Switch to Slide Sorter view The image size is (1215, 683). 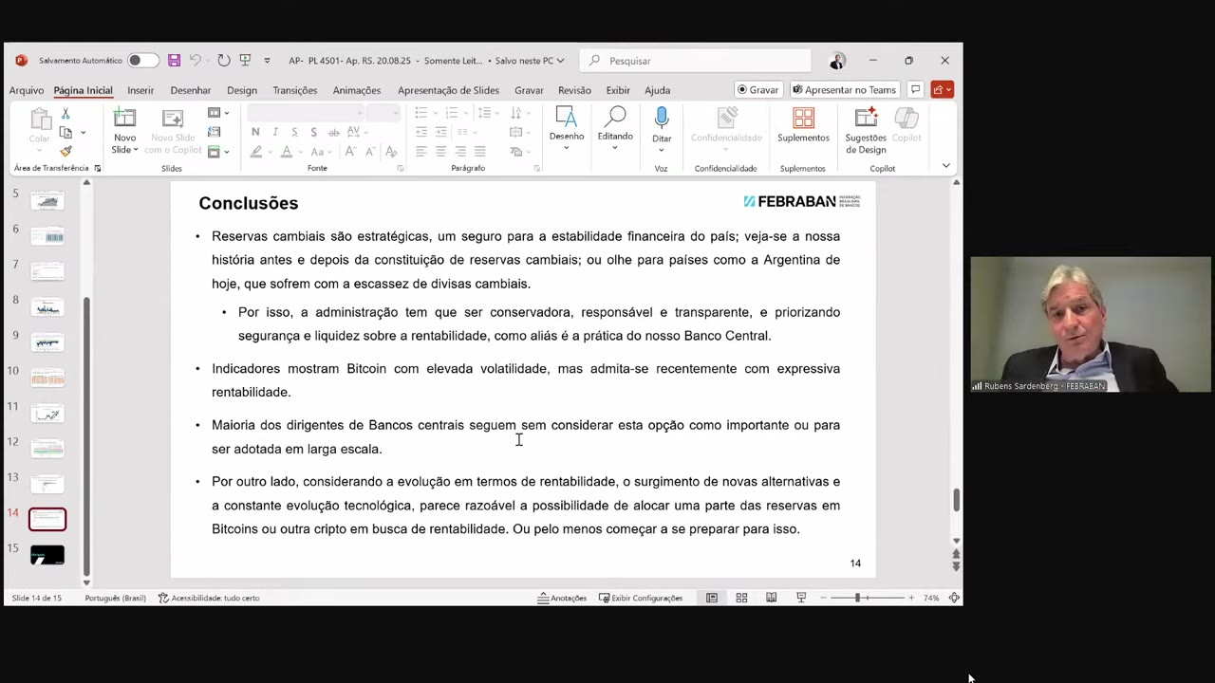point(741,598)
